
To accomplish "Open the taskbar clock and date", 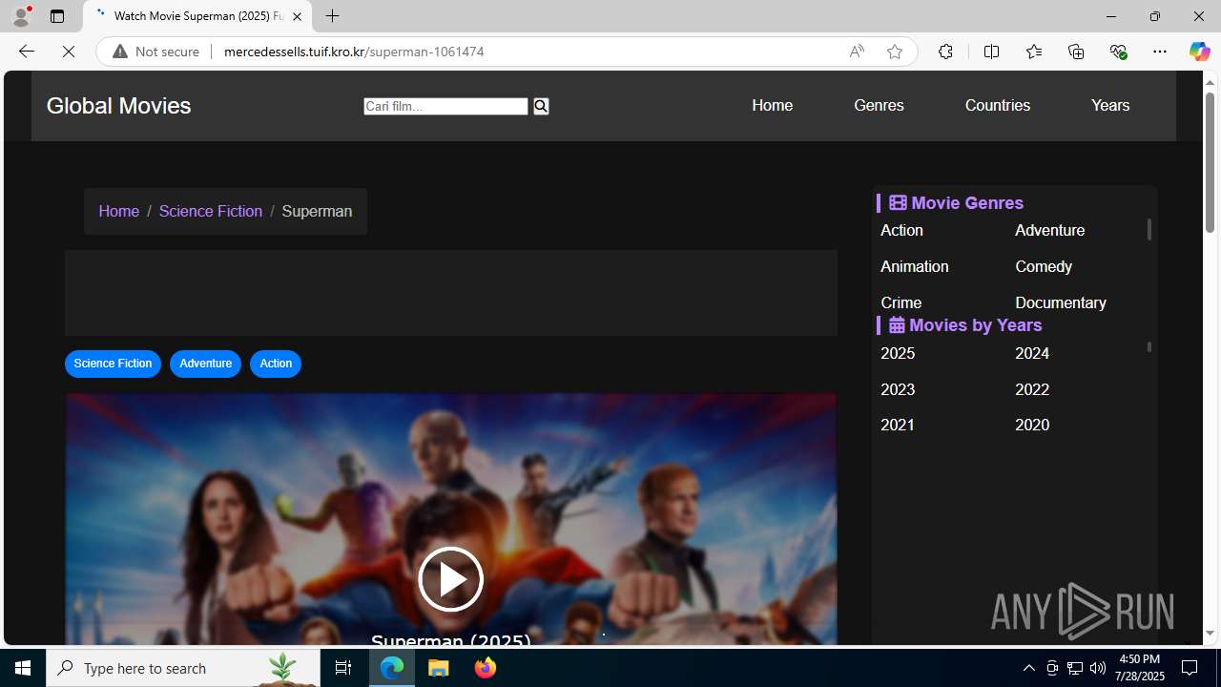I will tap(1139, 668).
